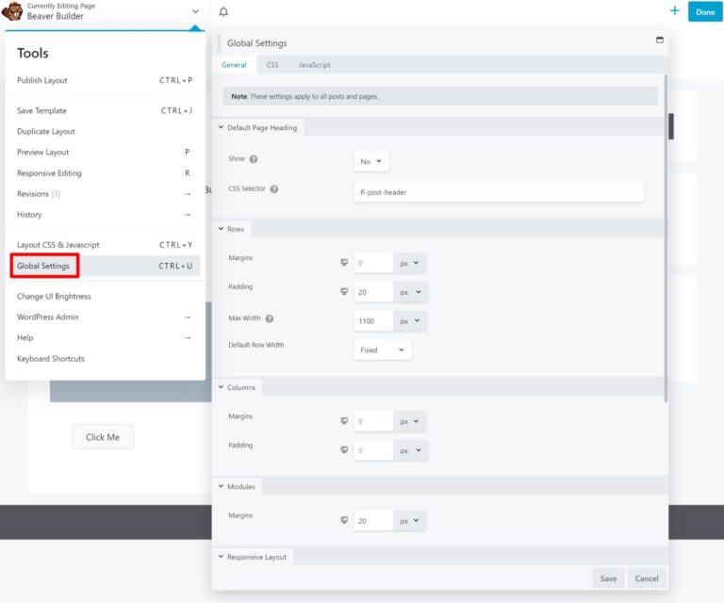
Task: Select Global Settings menu item
Action: (105, 266)
